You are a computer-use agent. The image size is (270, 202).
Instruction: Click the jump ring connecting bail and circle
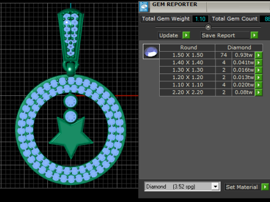click(70, 68)
